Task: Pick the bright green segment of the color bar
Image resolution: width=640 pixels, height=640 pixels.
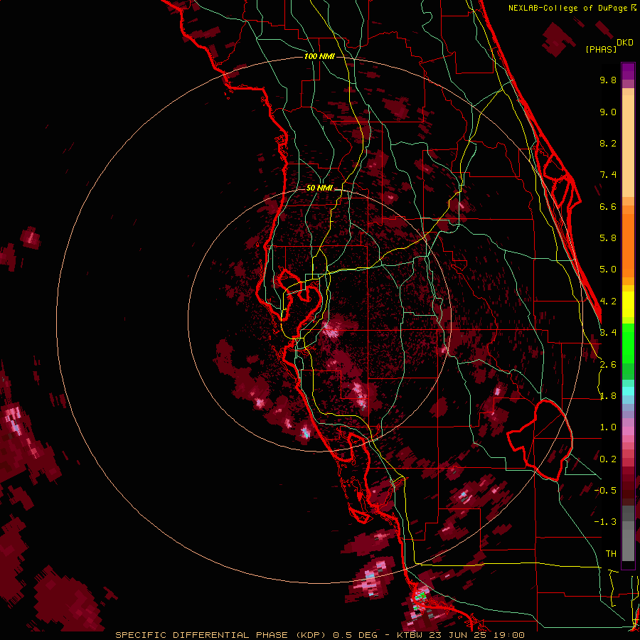Action: click(x=628, y=343)
